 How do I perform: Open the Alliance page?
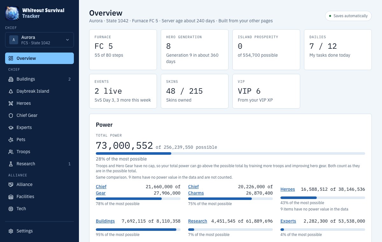(39, 184)
